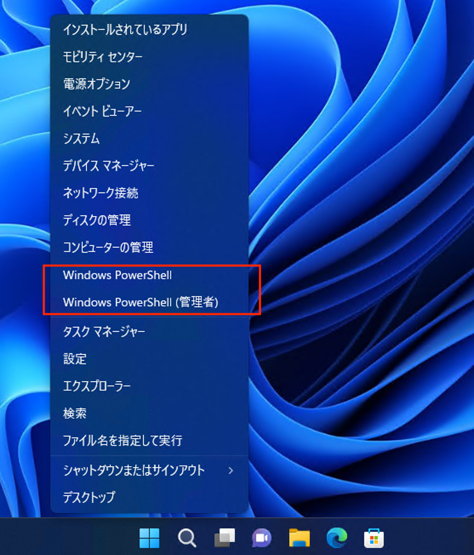474x555 pixels.
Task: Select ディスクの管理 menu item
Action: (97, 220)
